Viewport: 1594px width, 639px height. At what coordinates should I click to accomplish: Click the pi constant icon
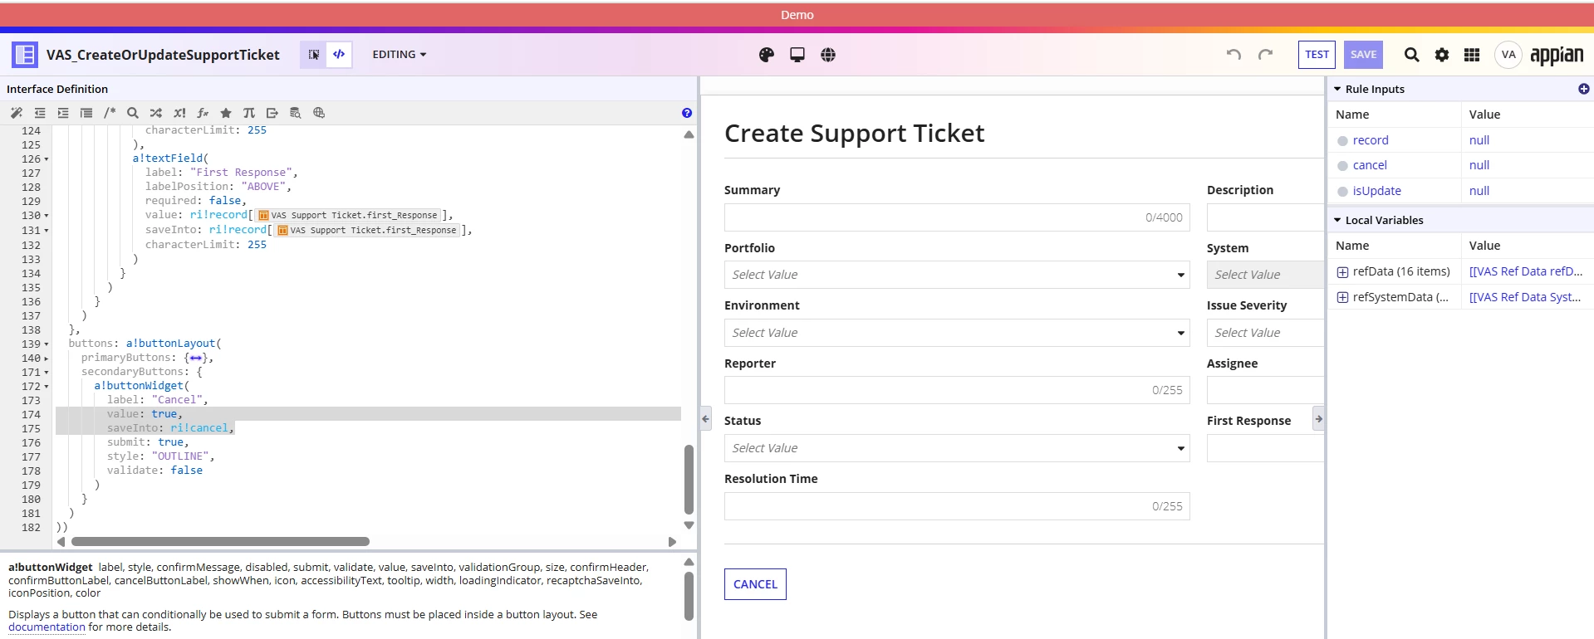coord(249,113)
